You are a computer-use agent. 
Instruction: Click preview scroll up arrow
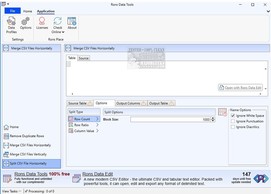click(266, 69)
